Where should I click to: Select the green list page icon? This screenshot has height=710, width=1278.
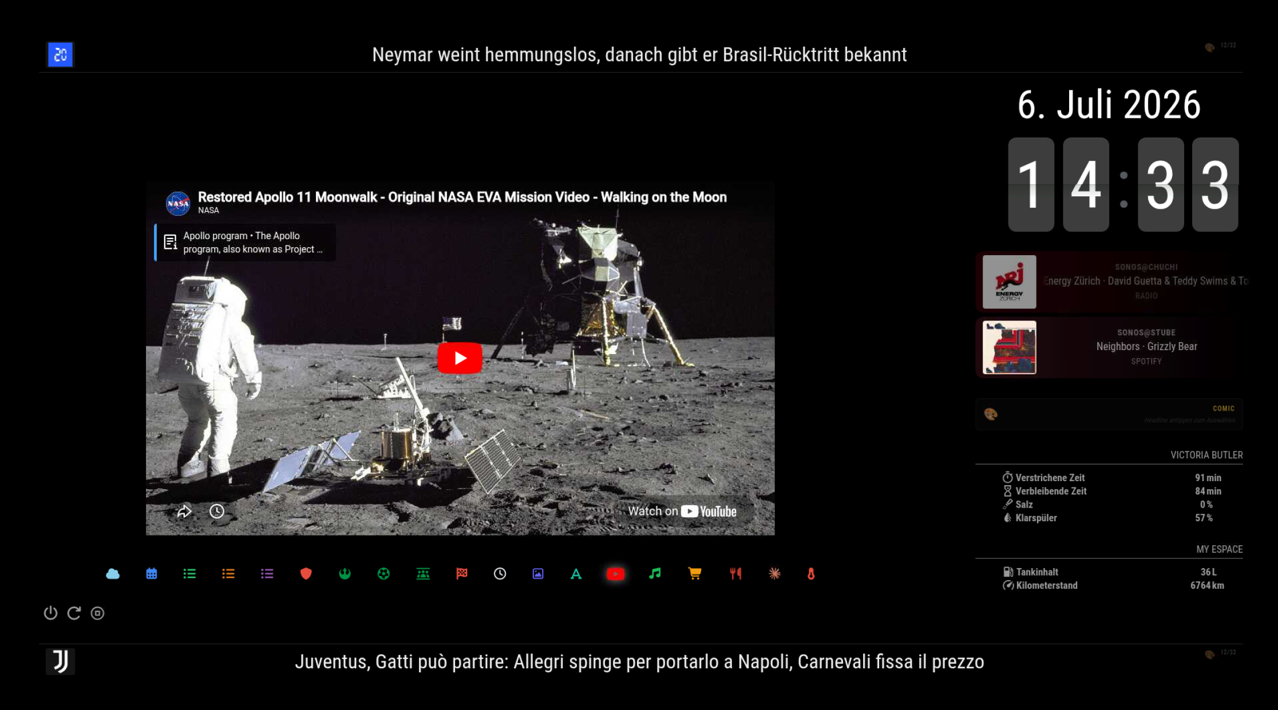pos(189,574)
